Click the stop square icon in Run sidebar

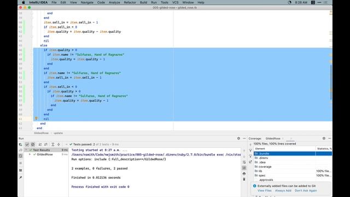(21, 163)
